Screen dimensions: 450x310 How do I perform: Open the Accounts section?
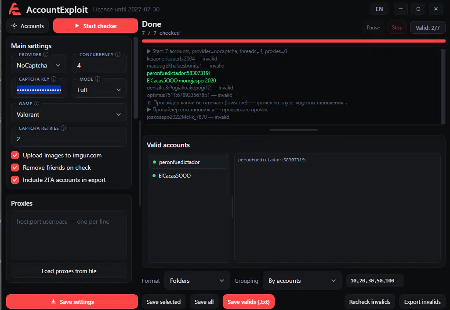[28, 26]
